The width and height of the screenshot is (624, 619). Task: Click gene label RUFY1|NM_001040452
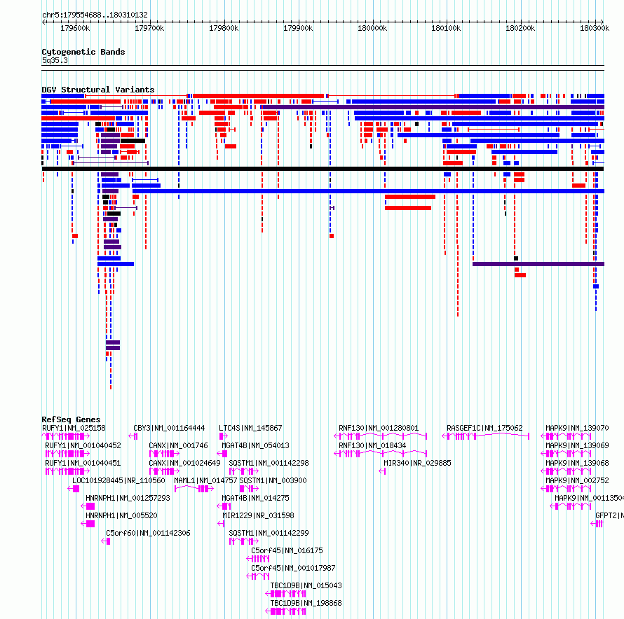83,445
